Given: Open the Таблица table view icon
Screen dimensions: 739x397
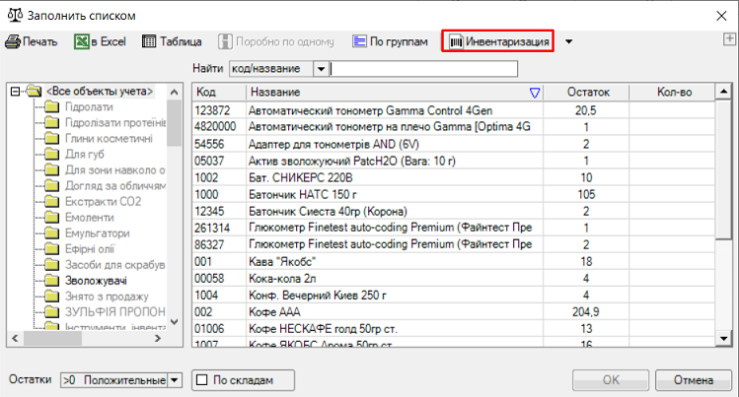Looking at the screenshot, I should point(150,42).
